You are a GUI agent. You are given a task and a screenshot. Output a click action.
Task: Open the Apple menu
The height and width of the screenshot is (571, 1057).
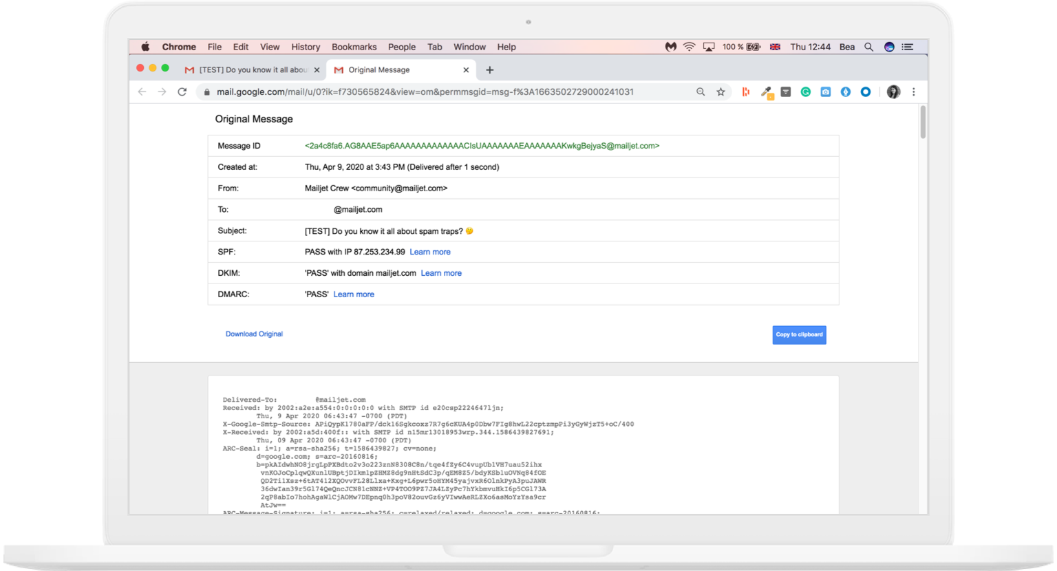[x=145, y=47]
